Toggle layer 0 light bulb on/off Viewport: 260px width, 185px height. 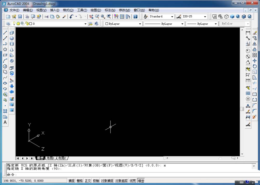tap(14, 24)
